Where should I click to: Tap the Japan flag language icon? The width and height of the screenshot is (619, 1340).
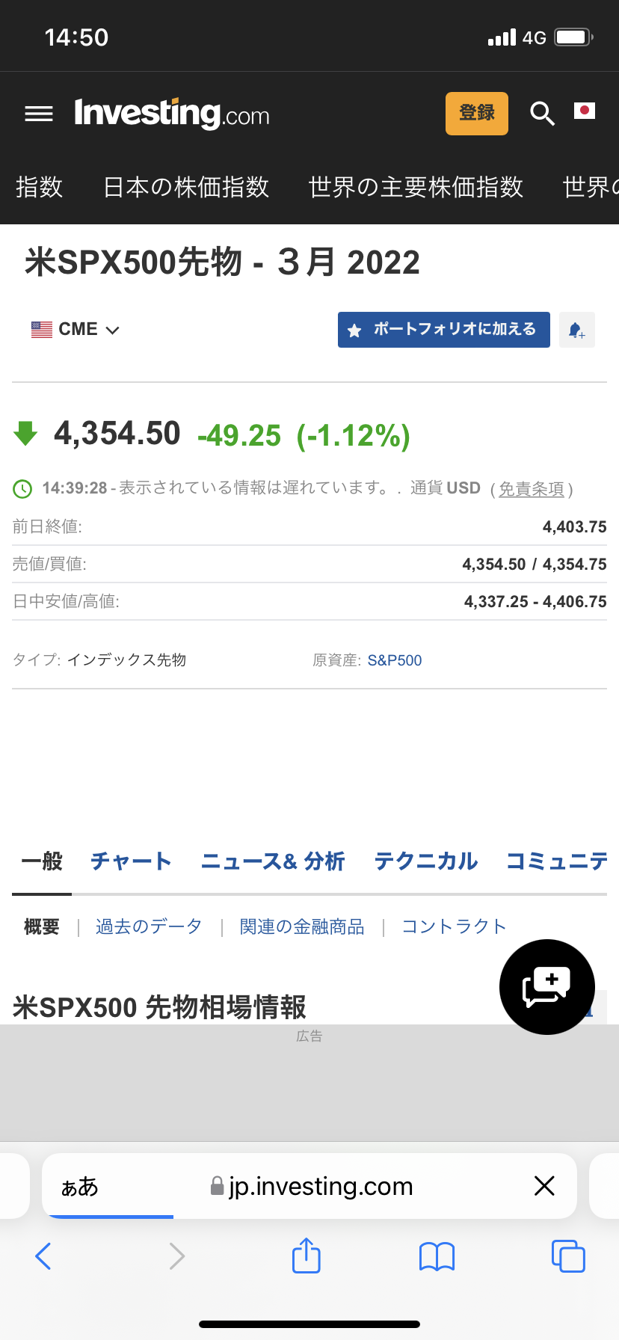(584, 111)
